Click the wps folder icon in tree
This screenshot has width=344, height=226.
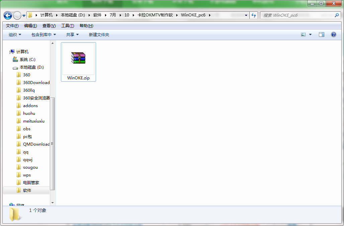[19, 175]
